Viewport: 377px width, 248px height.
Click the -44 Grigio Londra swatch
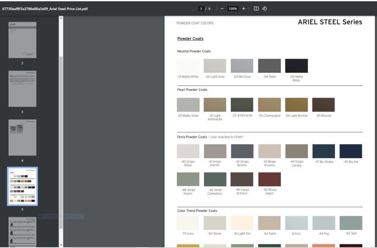coord(297,151)
